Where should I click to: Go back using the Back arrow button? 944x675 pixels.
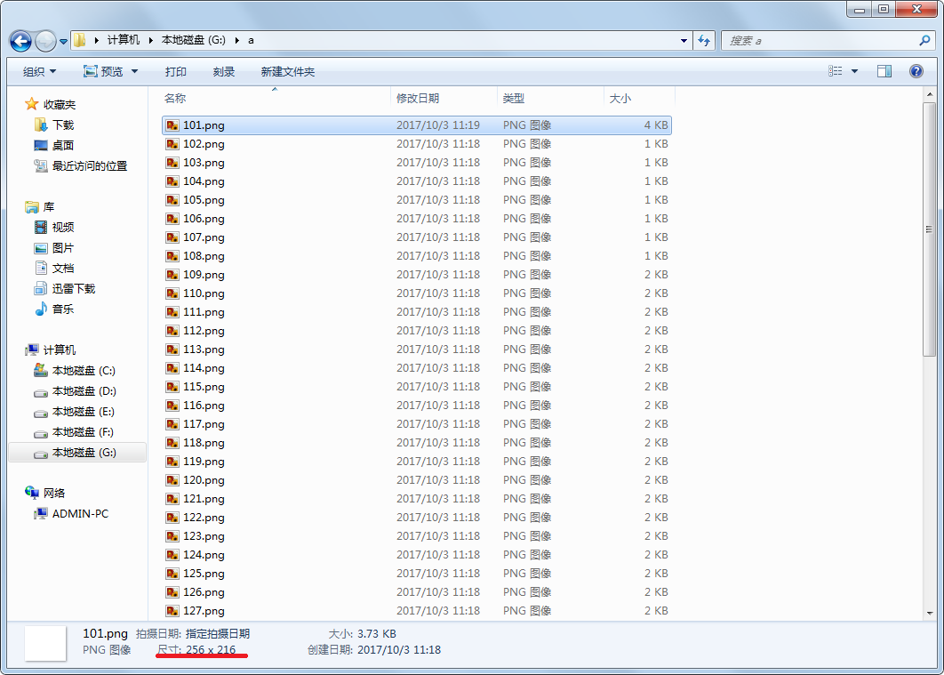(20, 41)
